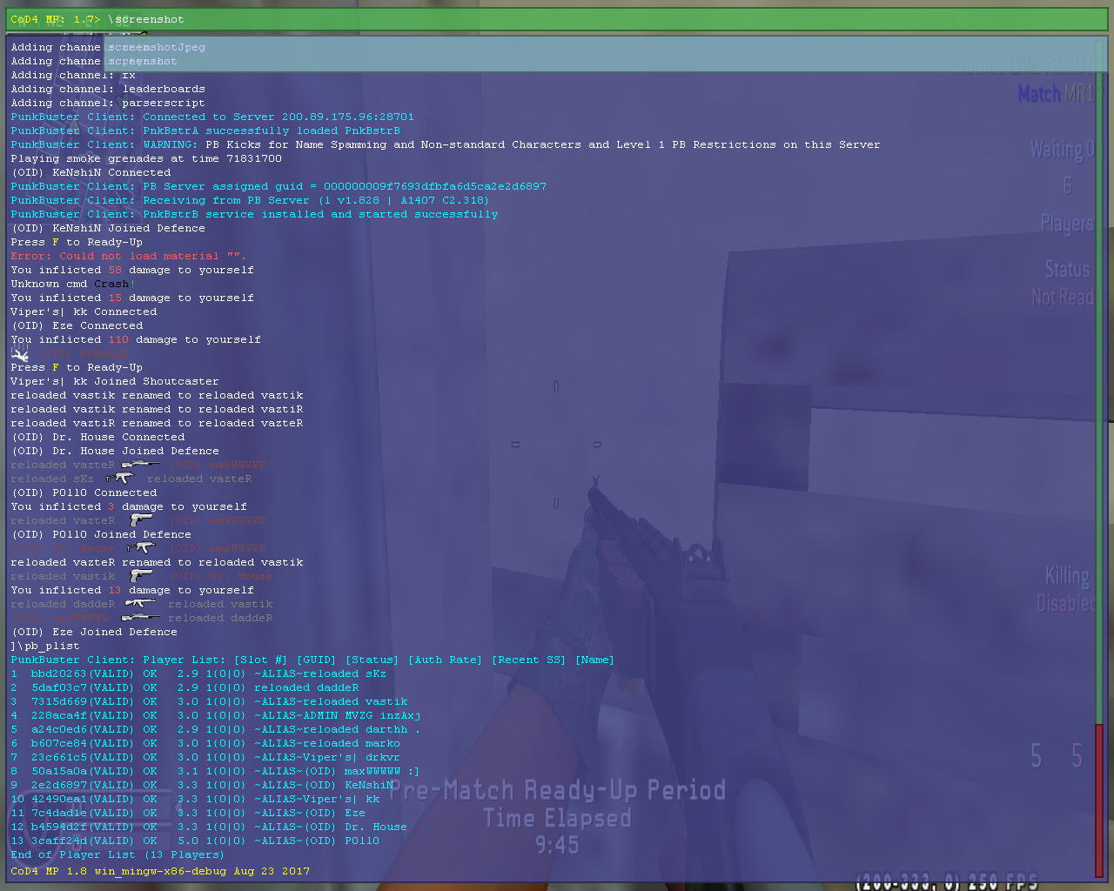The image size is (1114, 891).
Task: Click the '(OID) KeNshiN Joined Defence' line
Action: click(x=108, y=228)
